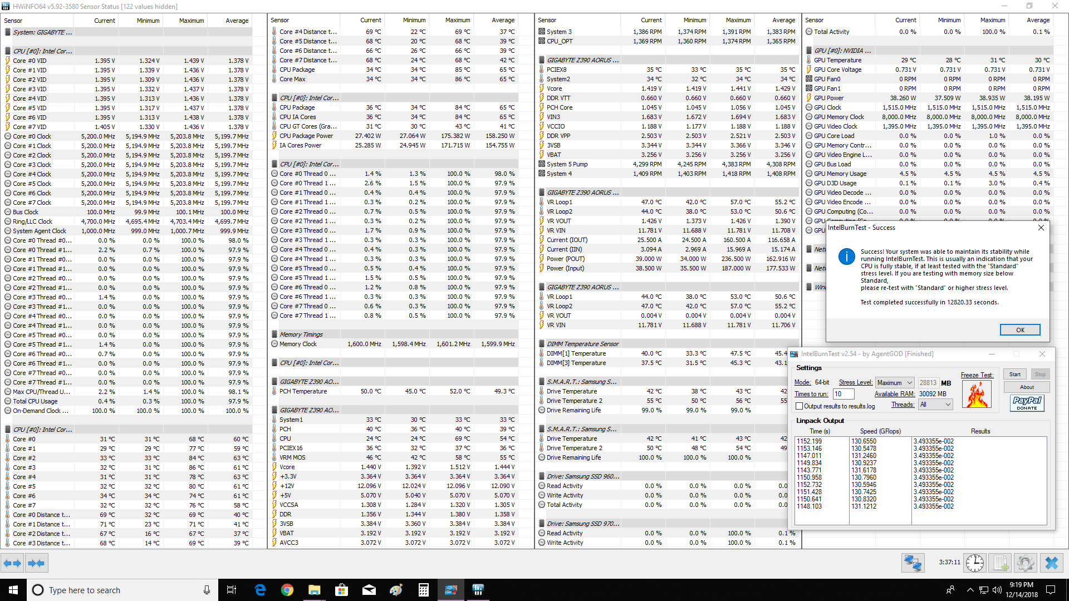1069x601 pixels.
Task: Select Power (Input) sensor row
Action: (x=667, y=268)
